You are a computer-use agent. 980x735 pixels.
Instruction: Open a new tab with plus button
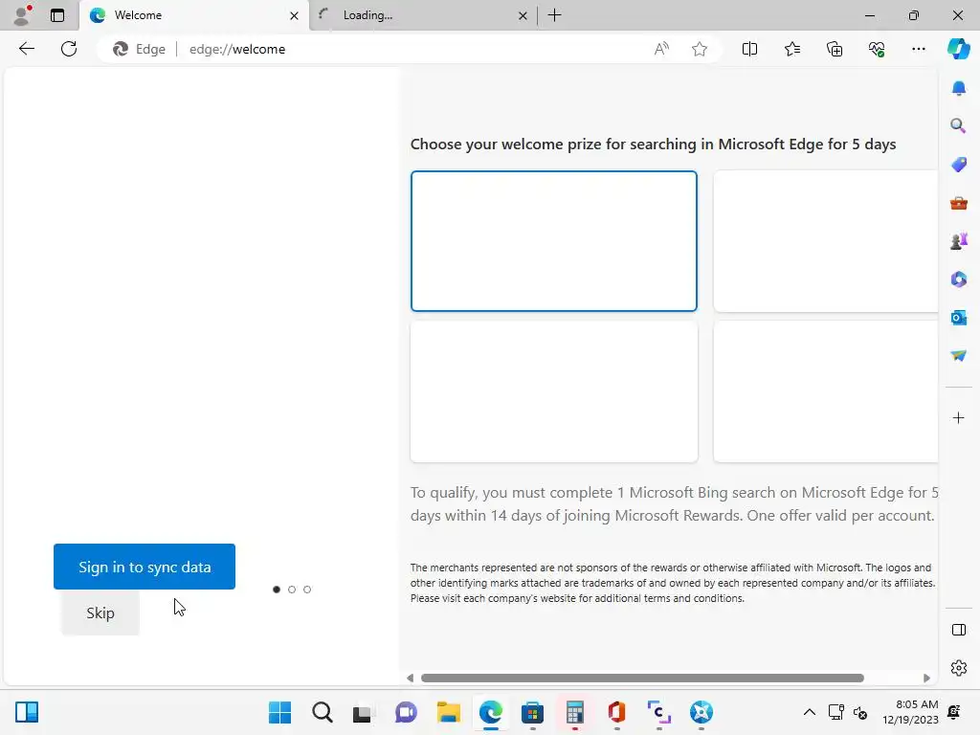coord(554,15)
